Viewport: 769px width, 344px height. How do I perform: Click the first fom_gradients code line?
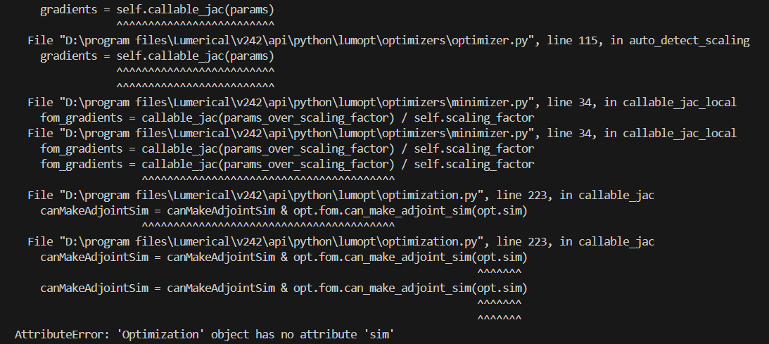287,117
